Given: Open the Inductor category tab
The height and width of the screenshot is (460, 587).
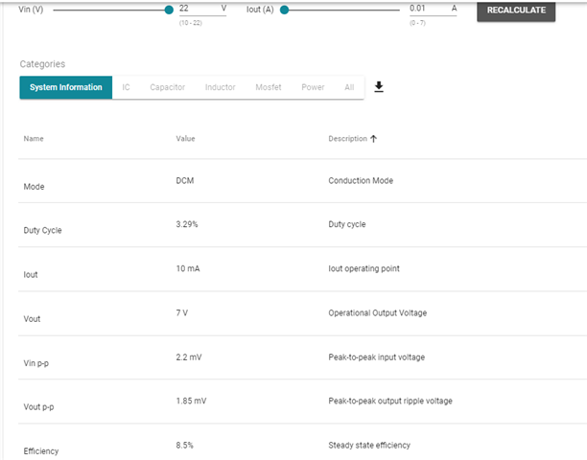Looking at the screenshot, I should 221,87.
